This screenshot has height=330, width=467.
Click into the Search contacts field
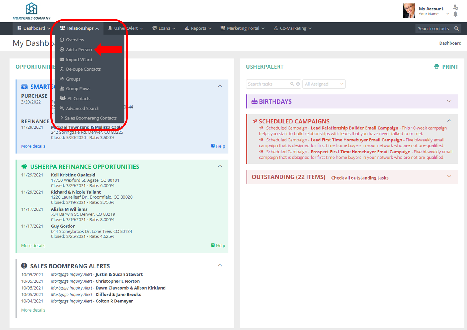pos(433,28)
